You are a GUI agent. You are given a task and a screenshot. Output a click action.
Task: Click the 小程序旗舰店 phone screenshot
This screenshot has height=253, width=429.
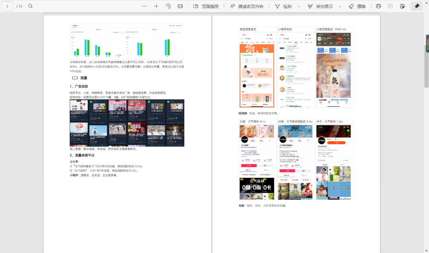click(x=334, y=70)
